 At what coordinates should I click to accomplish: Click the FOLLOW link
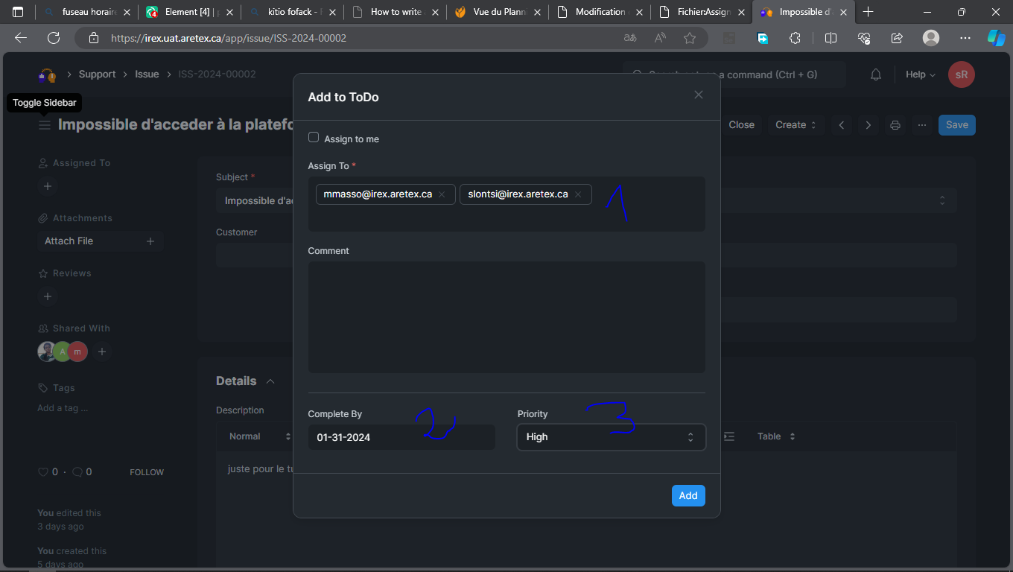(147, 472)
